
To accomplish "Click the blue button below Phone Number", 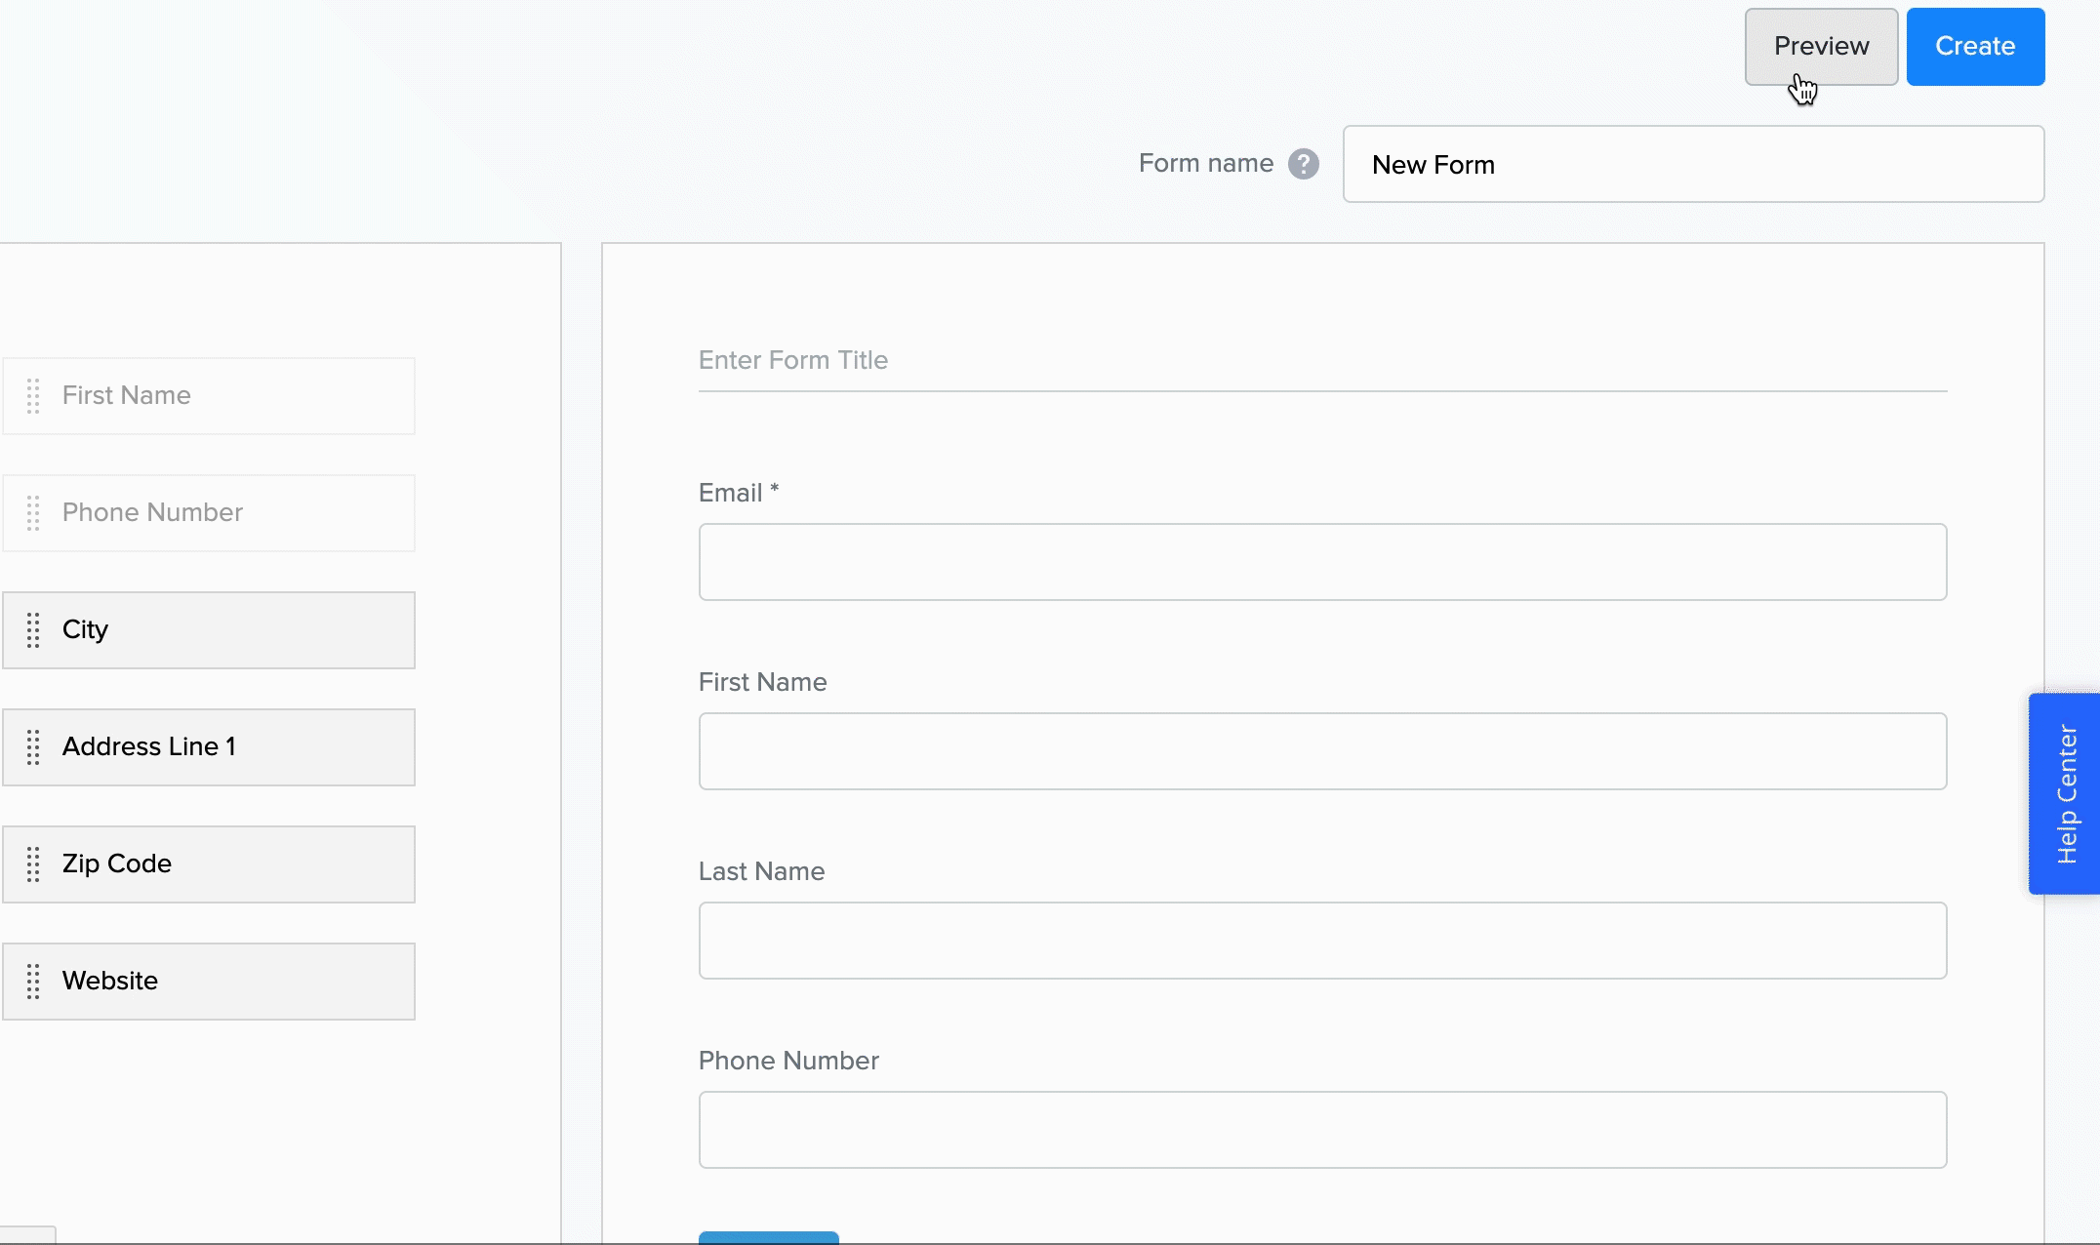I will pyautogui.click(x=768, y=1238).
